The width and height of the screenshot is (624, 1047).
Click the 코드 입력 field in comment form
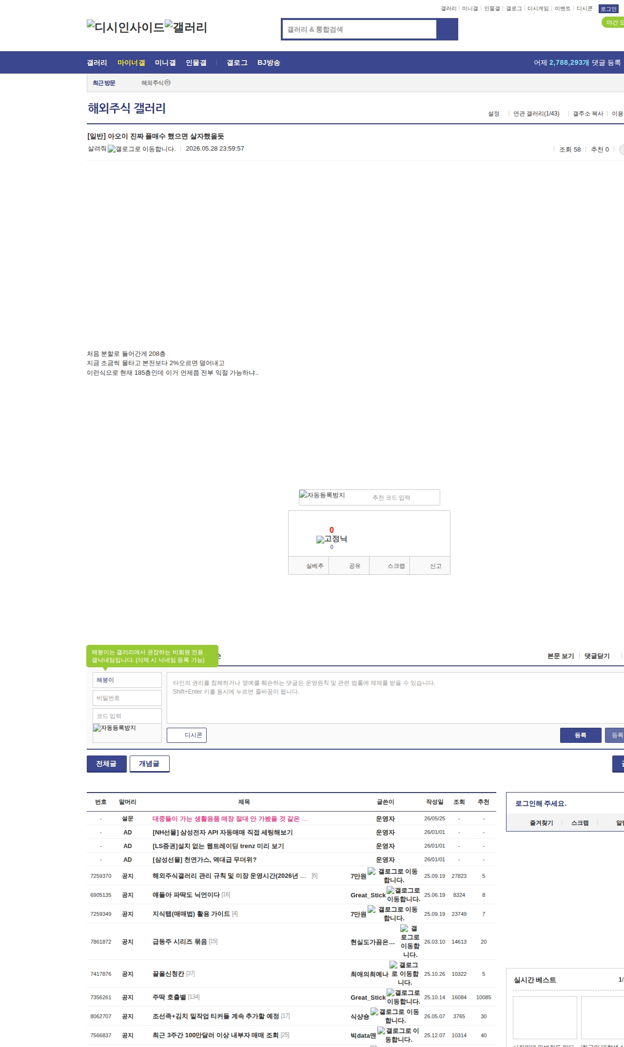tap(127, 716)
